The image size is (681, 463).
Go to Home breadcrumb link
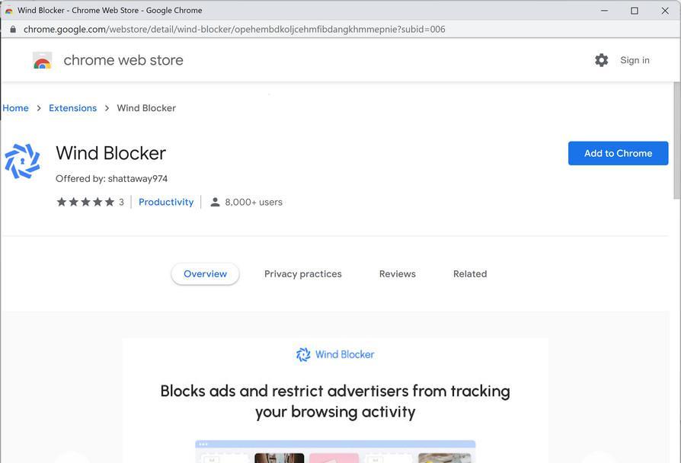coord(15,108)
